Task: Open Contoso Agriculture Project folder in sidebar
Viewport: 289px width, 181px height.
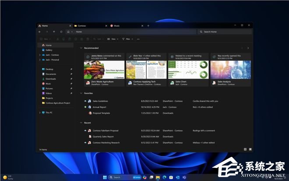Action: tap(56, 103)
